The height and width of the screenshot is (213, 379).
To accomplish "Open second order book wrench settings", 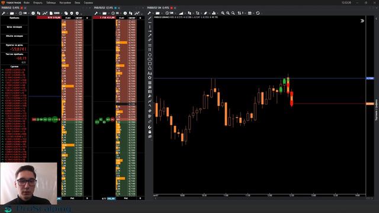I will pyautogui.click(x=96, y=13).
